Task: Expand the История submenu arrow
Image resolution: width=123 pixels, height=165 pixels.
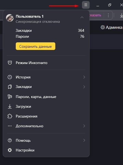Action: [84, 77]
